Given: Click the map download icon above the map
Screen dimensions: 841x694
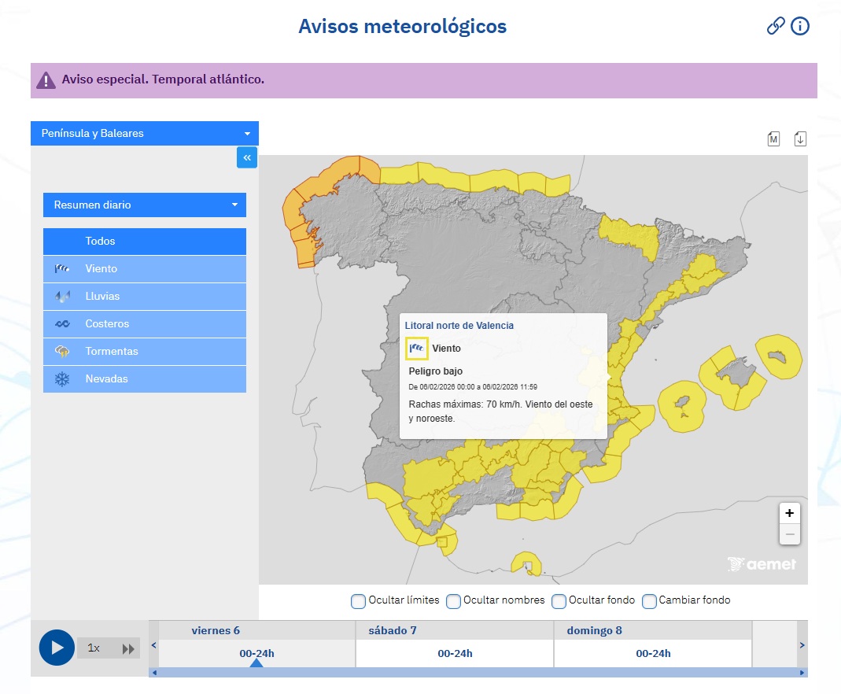Looking at the screenshot, I should pos(800,138).
